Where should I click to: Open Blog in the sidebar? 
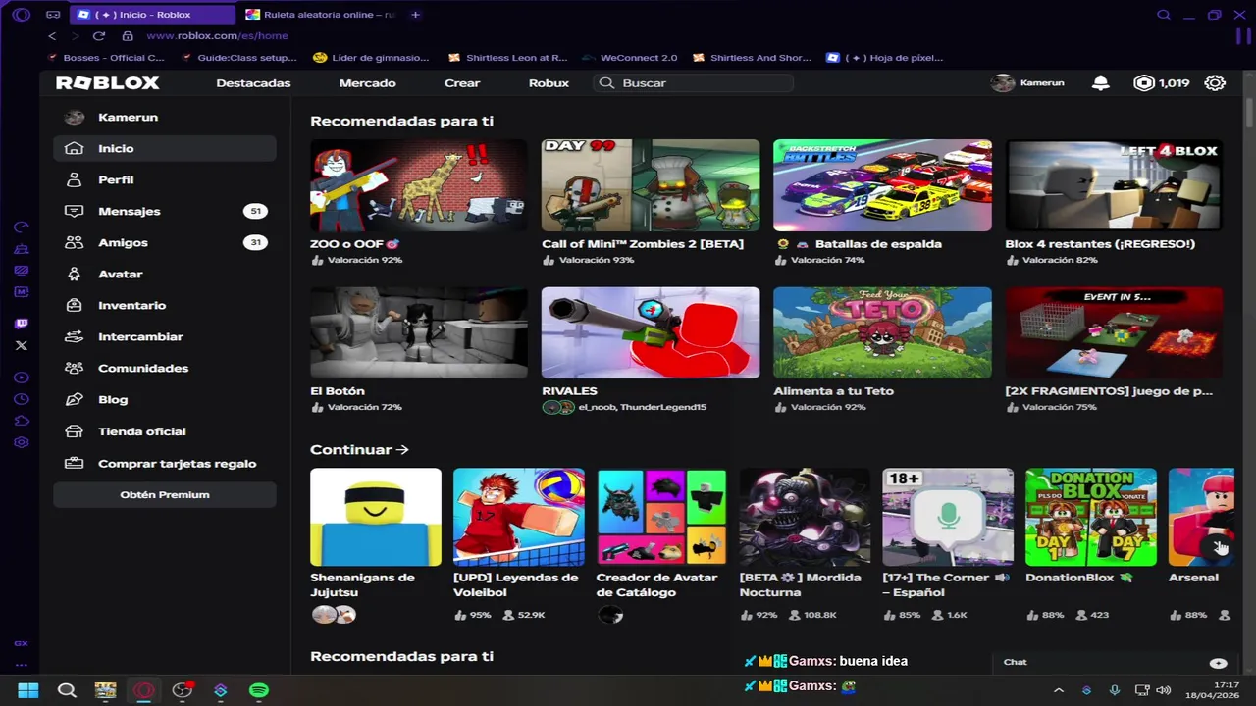point(165,399)
